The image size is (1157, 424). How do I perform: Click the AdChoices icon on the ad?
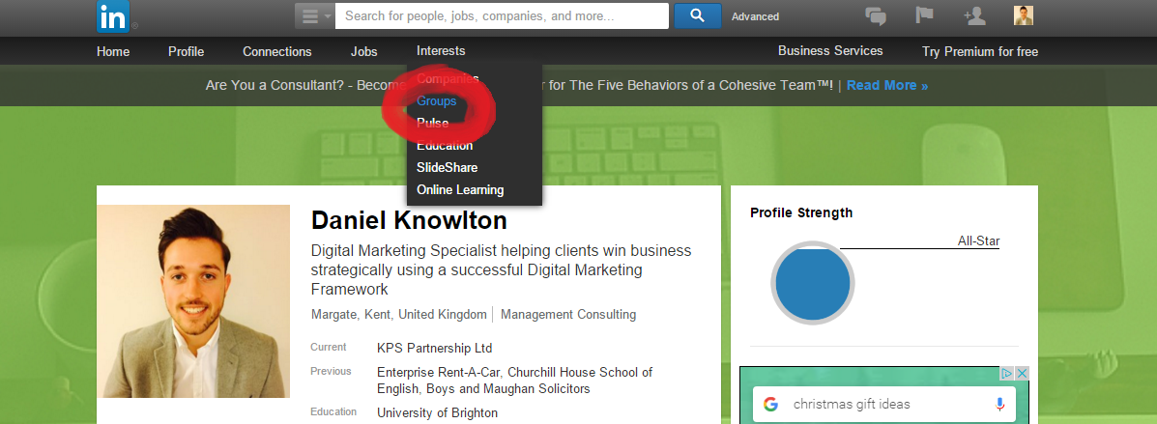(x=1006, y=374)
